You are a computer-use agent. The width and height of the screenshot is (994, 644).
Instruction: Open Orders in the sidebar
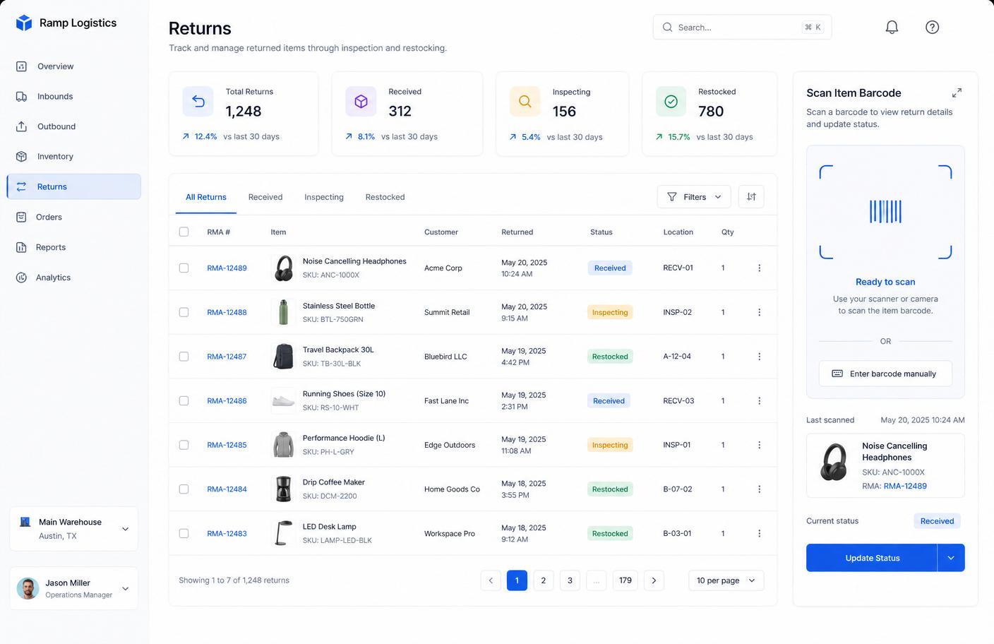pyautogui.click(x=73, y=217)
